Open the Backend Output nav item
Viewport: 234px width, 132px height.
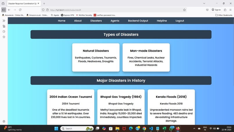138,21
